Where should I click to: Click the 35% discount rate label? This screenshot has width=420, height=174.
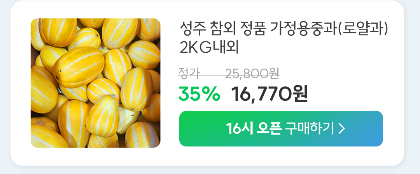click(x=199, y=95)
